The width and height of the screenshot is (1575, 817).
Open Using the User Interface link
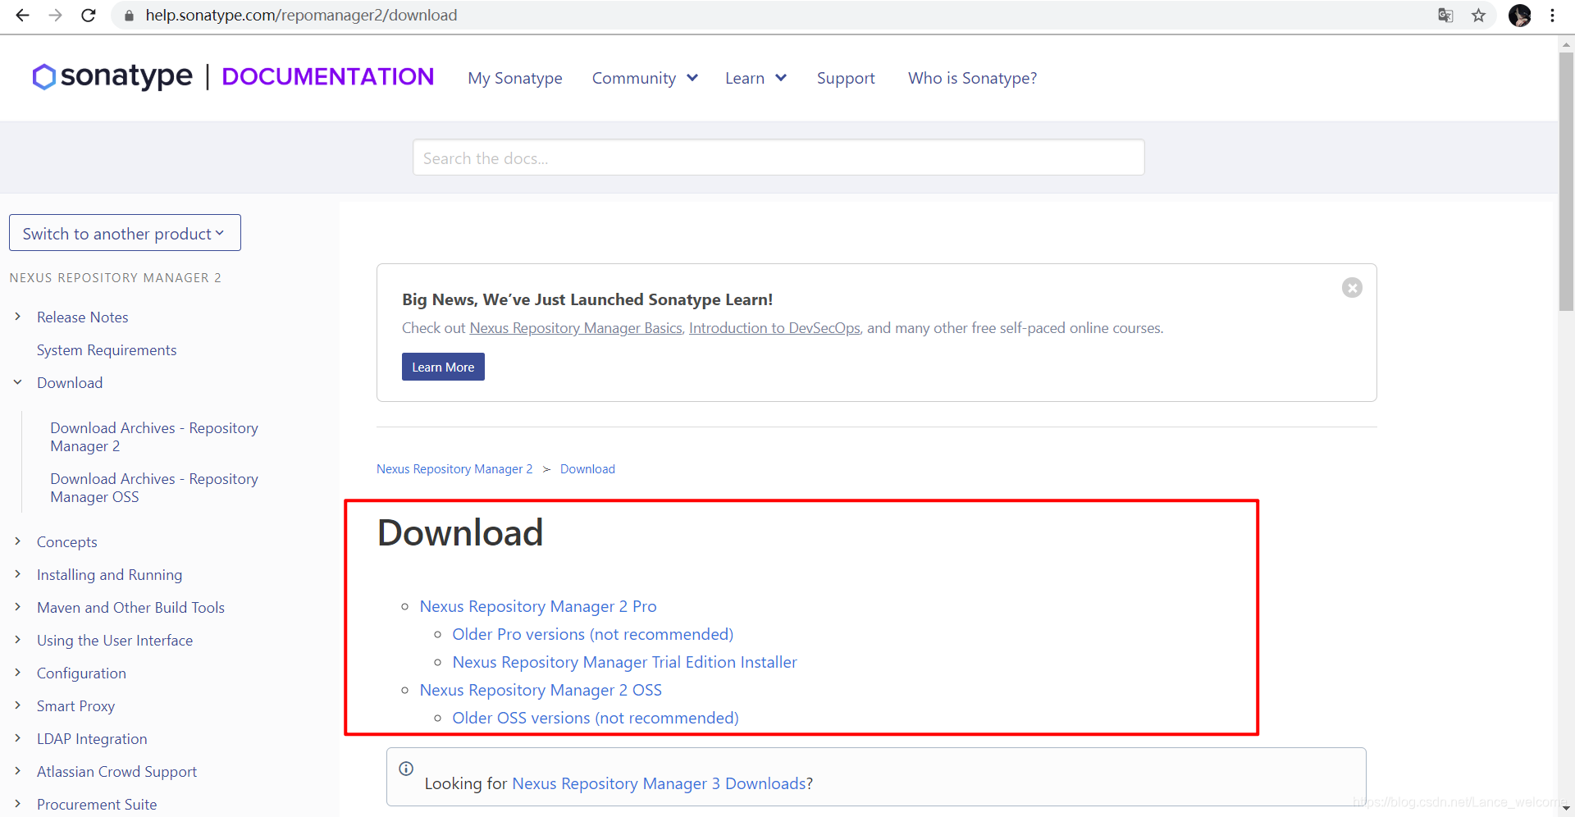click(x=115, y=641)
